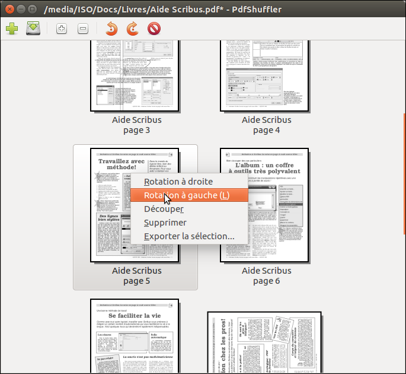Click the 'Aide Scribus page 6' label
Screen dimensions: 406x374
[x=267, y=275]
